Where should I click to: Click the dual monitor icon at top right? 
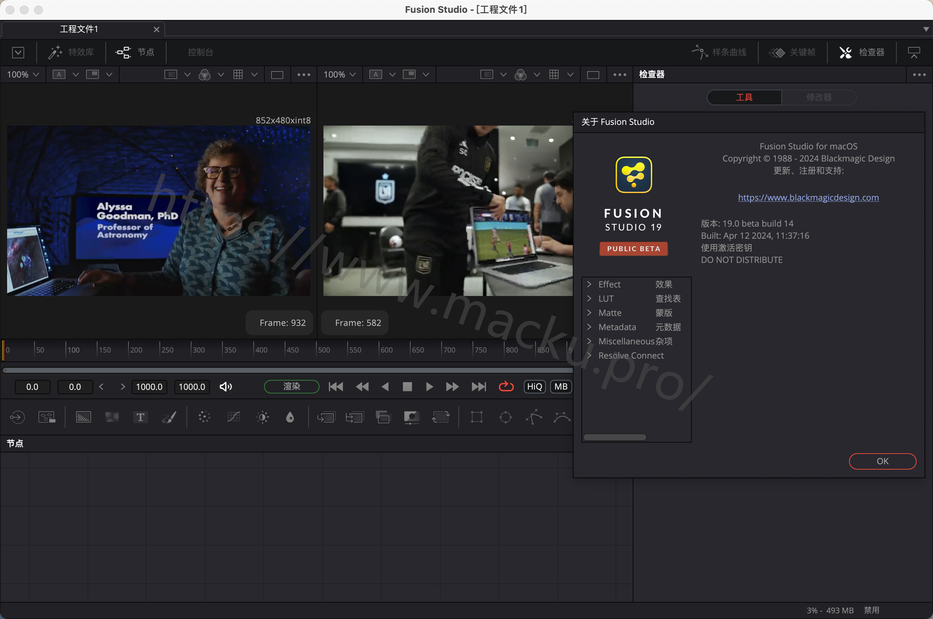914,52
